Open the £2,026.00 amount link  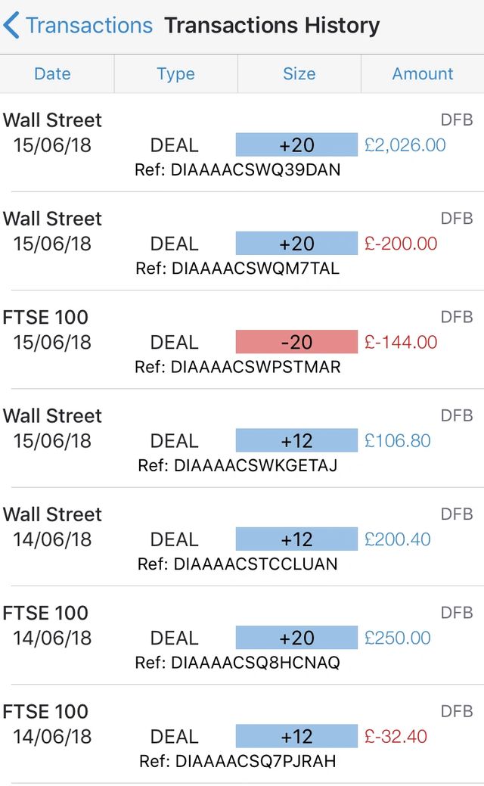(405, 144)
